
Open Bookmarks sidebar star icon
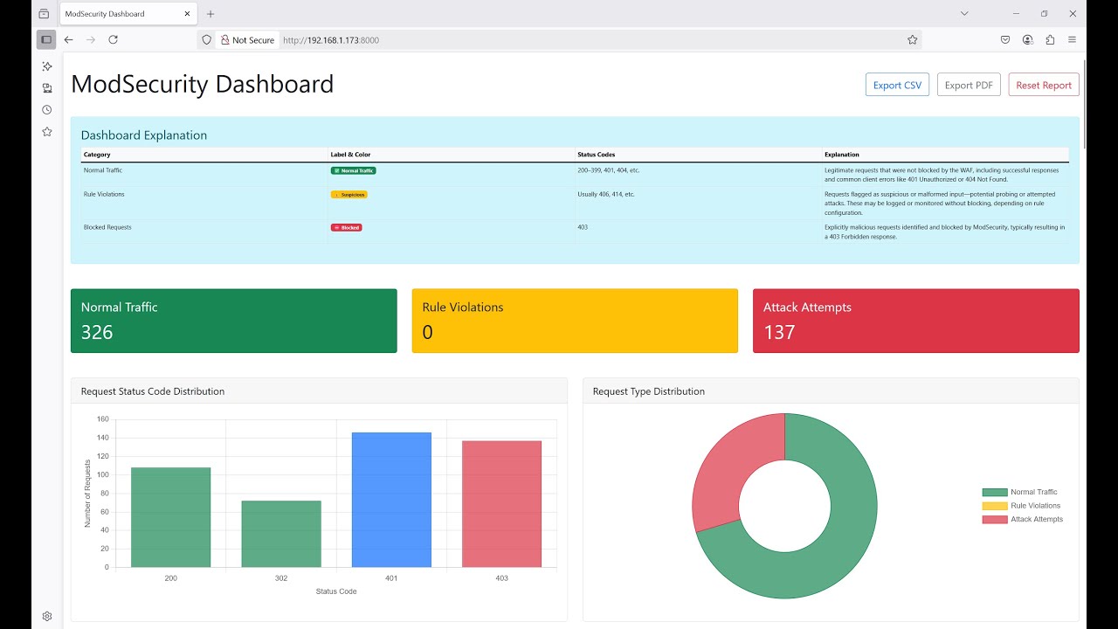(x=47, y=132)
